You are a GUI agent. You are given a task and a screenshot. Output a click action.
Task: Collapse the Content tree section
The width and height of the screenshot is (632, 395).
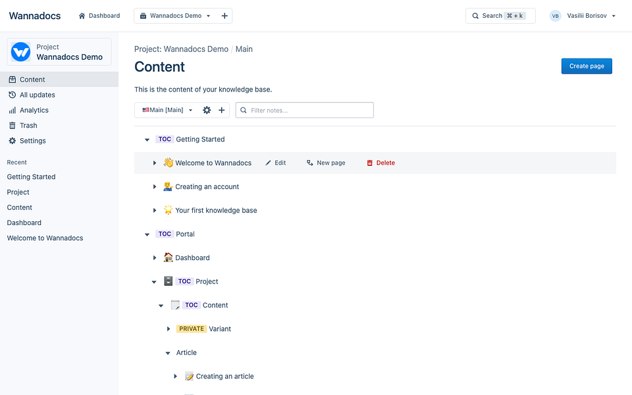pos(161,305)
